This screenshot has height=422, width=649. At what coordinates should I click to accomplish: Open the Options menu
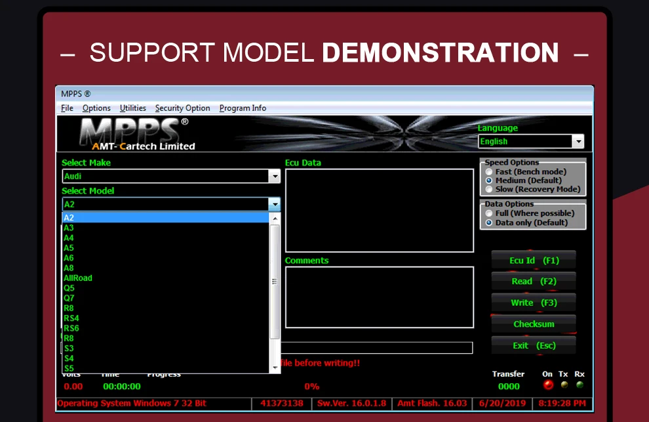(x=96, y=108)
